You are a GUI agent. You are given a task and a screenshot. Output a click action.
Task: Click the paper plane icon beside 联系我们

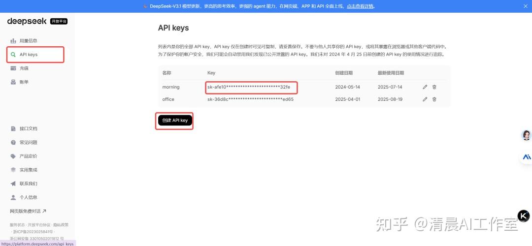pyautogui.click(x=13, y=184)
